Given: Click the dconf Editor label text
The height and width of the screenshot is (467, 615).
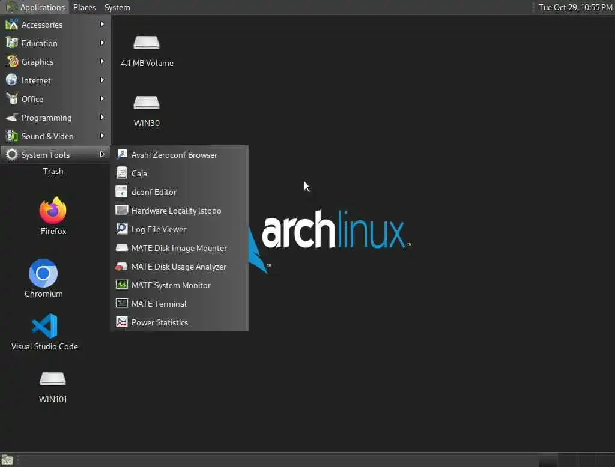Looking at the screenshot, I should [154, 192].
